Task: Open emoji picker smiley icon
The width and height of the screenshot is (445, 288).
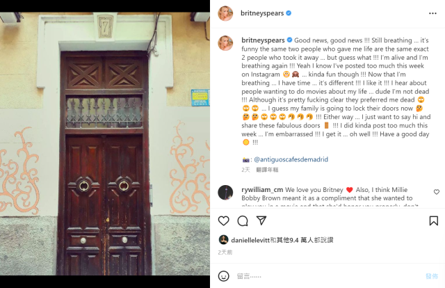Action: (x=224, y=276)
